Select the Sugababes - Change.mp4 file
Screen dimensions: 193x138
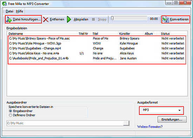tap(35, 48)
